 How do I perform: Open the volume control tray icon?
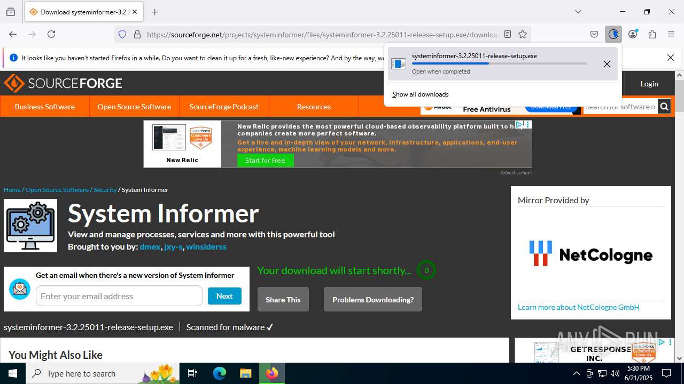pos(615,373)
